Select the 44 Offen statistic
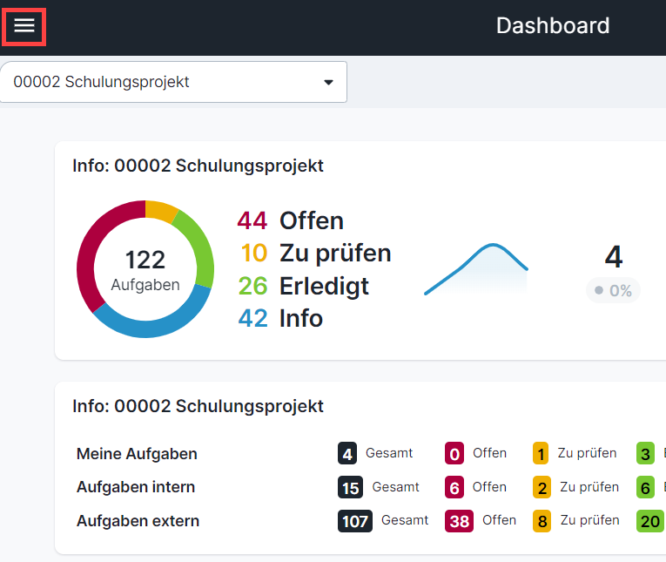Viewport: 666px width, 562px height. 291,220
